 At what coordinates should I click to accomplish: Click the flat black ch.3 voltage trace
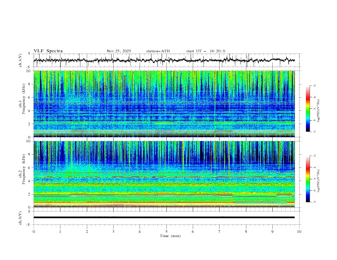coord(164,218)
